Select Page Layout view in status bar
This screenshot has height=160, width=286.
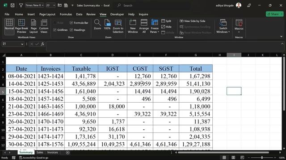click(x=233, y=158)
